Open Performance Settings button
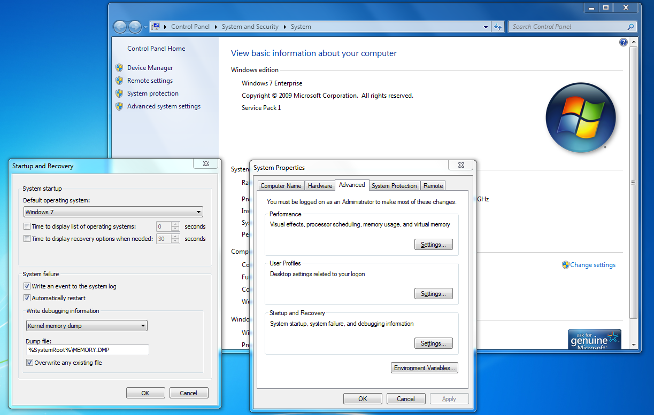 (x=434, y=245)
